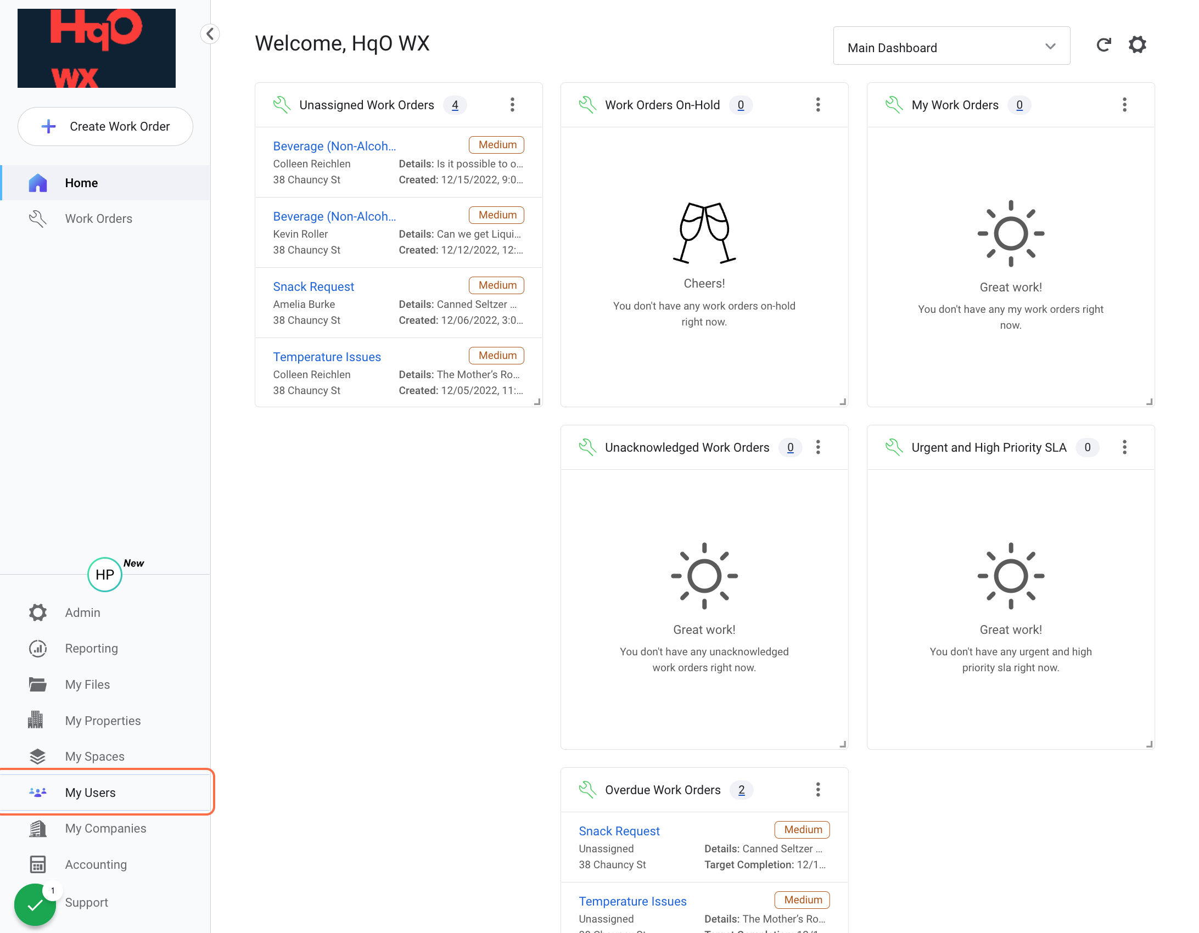
Task: Open dashboard settings gear icon
Action: click(x=1138, y=45)
